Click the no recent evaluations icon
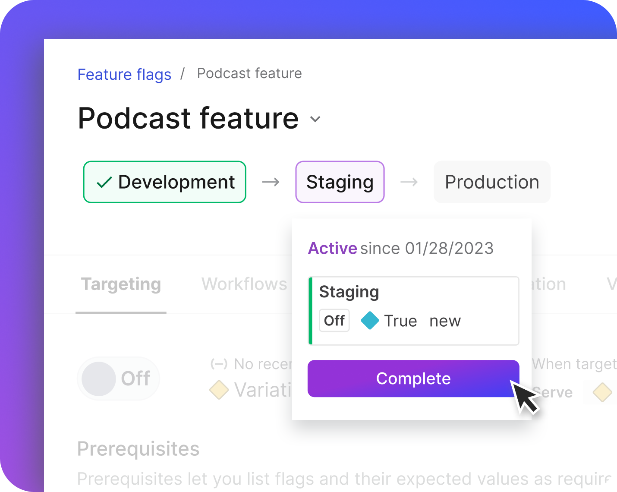 click(x=219, y=364)
